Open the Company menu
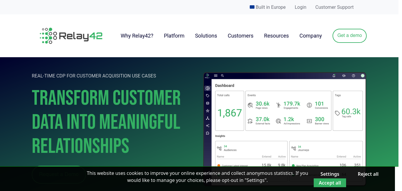Screen dimensions: 402x191 tap(310, 36)
